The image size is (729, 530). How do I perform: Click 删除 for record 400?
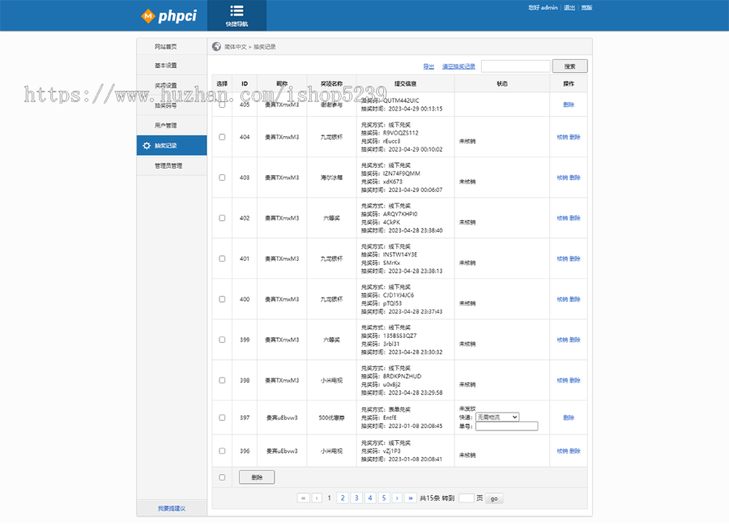tap(574, 299)
